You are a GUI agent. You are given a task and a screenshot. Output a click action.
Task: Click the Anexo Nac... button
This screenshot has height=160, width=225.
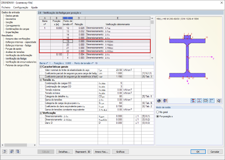[x=102, y=152]
